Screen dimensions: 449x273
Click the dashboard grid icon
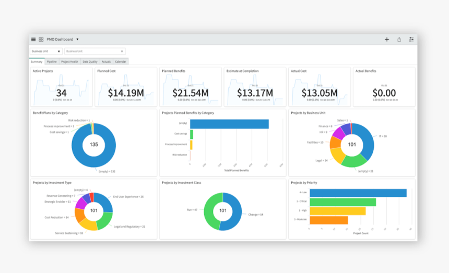pyautogui.click(x=41, y=40)
